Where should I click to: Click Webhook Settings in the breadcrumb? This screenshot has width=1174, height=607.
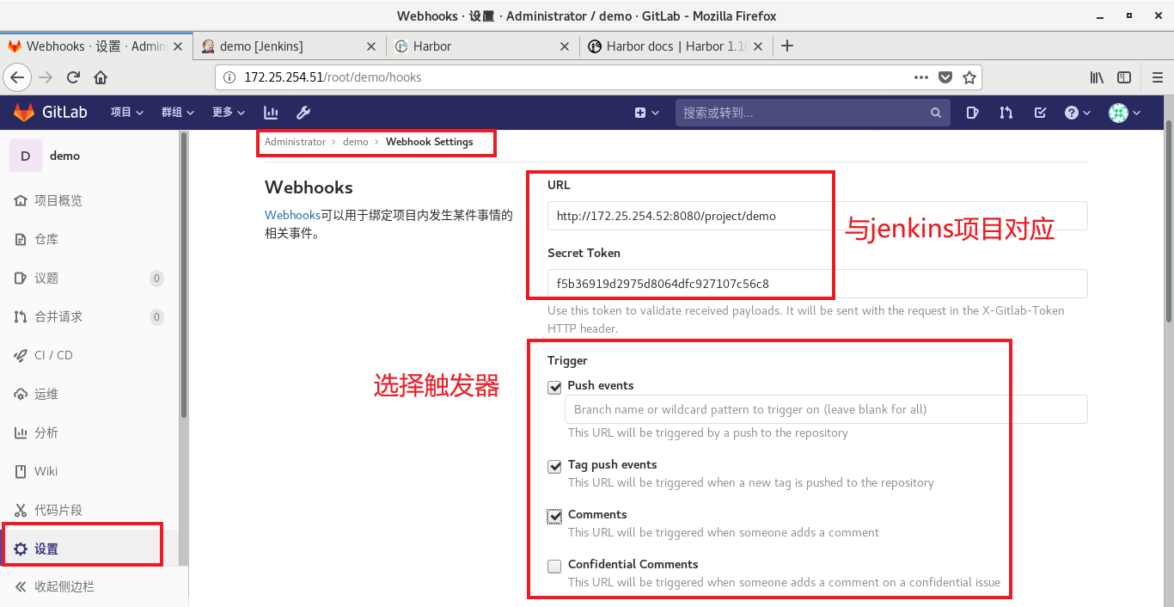point(430,142)
